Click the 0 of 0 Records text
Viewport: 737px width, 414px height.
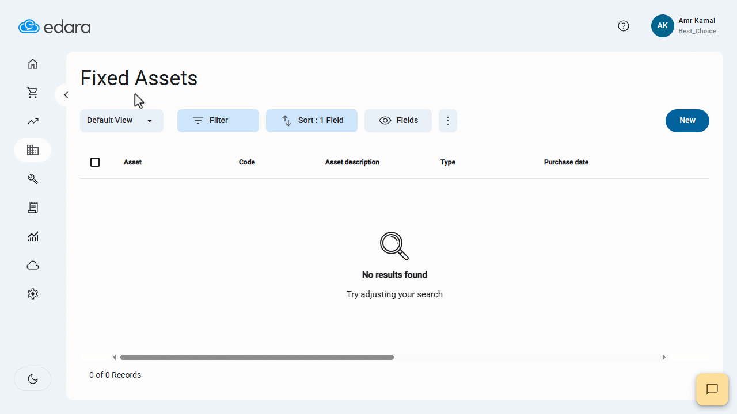[115, 375]
